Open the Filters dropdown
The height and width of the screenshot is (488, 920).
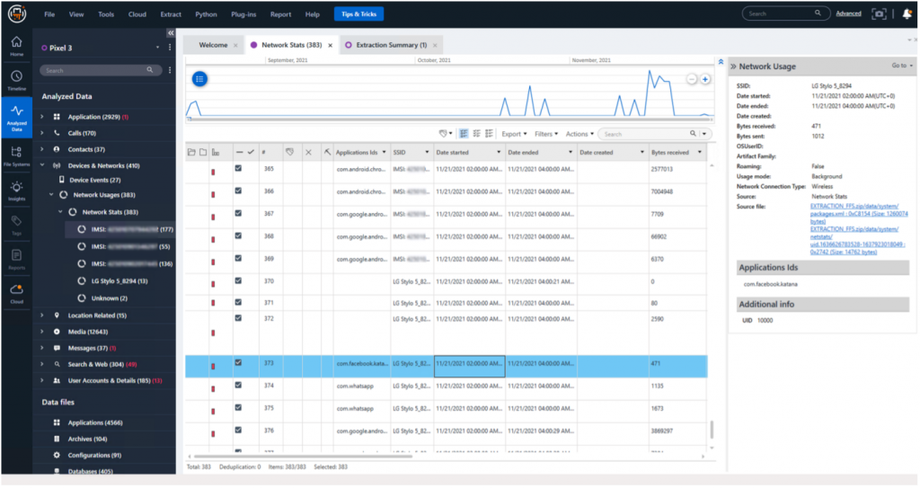[546, 134]
